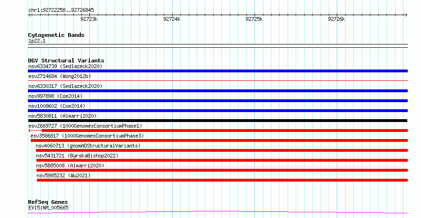The image size is (421, 218).
Task: Open nsv4060713 (gnomADStructuralVariants) label
Action: coord(88,146)
